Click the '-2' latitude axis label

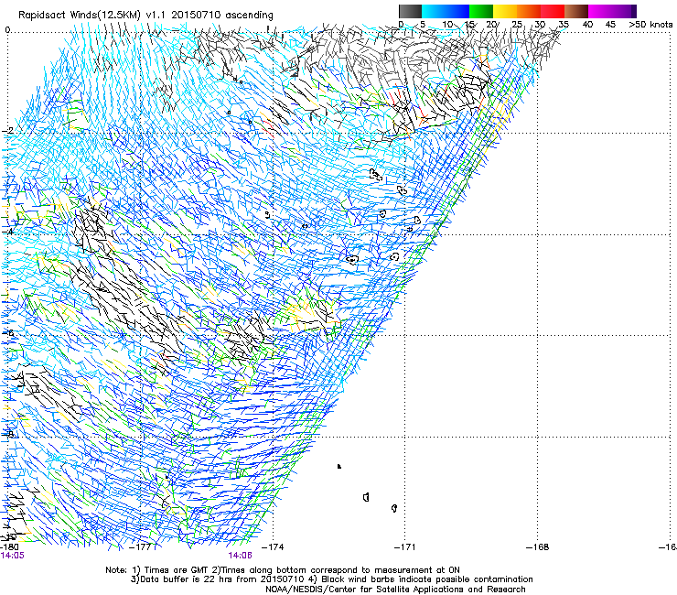click(6, 131)
